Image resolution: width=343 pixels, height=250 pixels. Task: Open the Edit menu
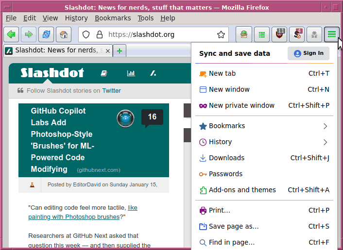click(30, 18)
